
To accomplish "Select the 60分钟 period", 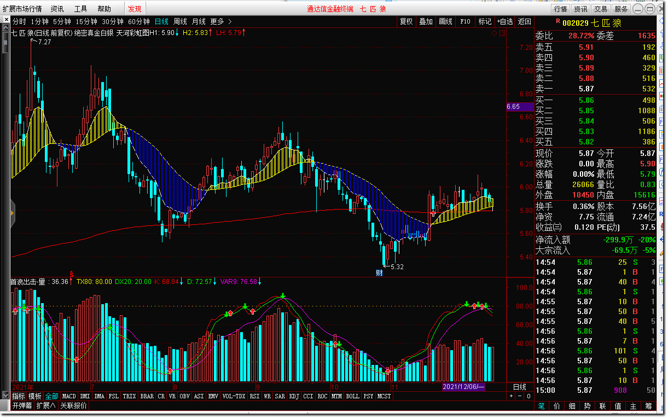I will (x=139, y=22).
